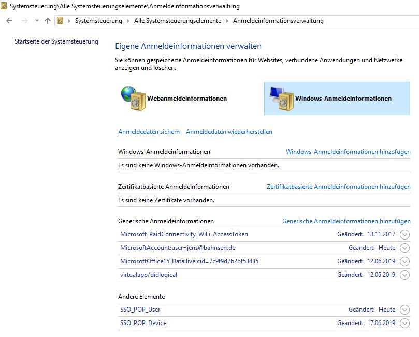Click the Generische Anmeldeinformationen section heading
The width and height of the screenshot is (419, 337).
166,221
